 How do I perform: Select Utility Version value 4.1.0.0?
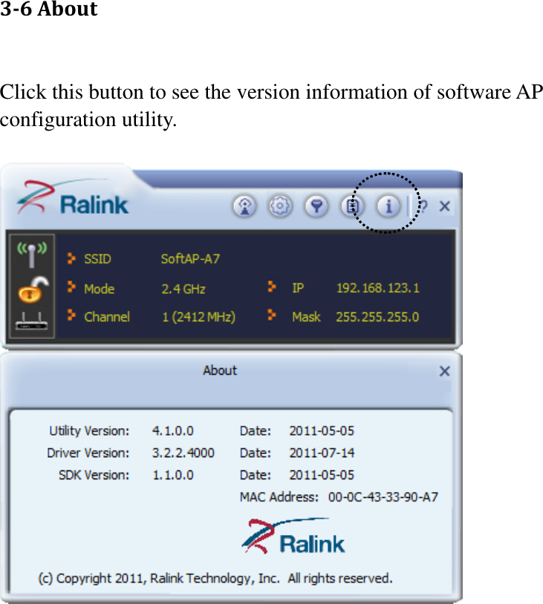[x=173, y=430]
